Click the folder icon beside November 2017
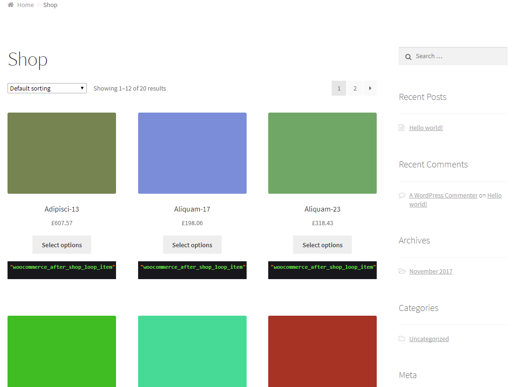This screenshot has width=520, height=387. pos(402,271)
